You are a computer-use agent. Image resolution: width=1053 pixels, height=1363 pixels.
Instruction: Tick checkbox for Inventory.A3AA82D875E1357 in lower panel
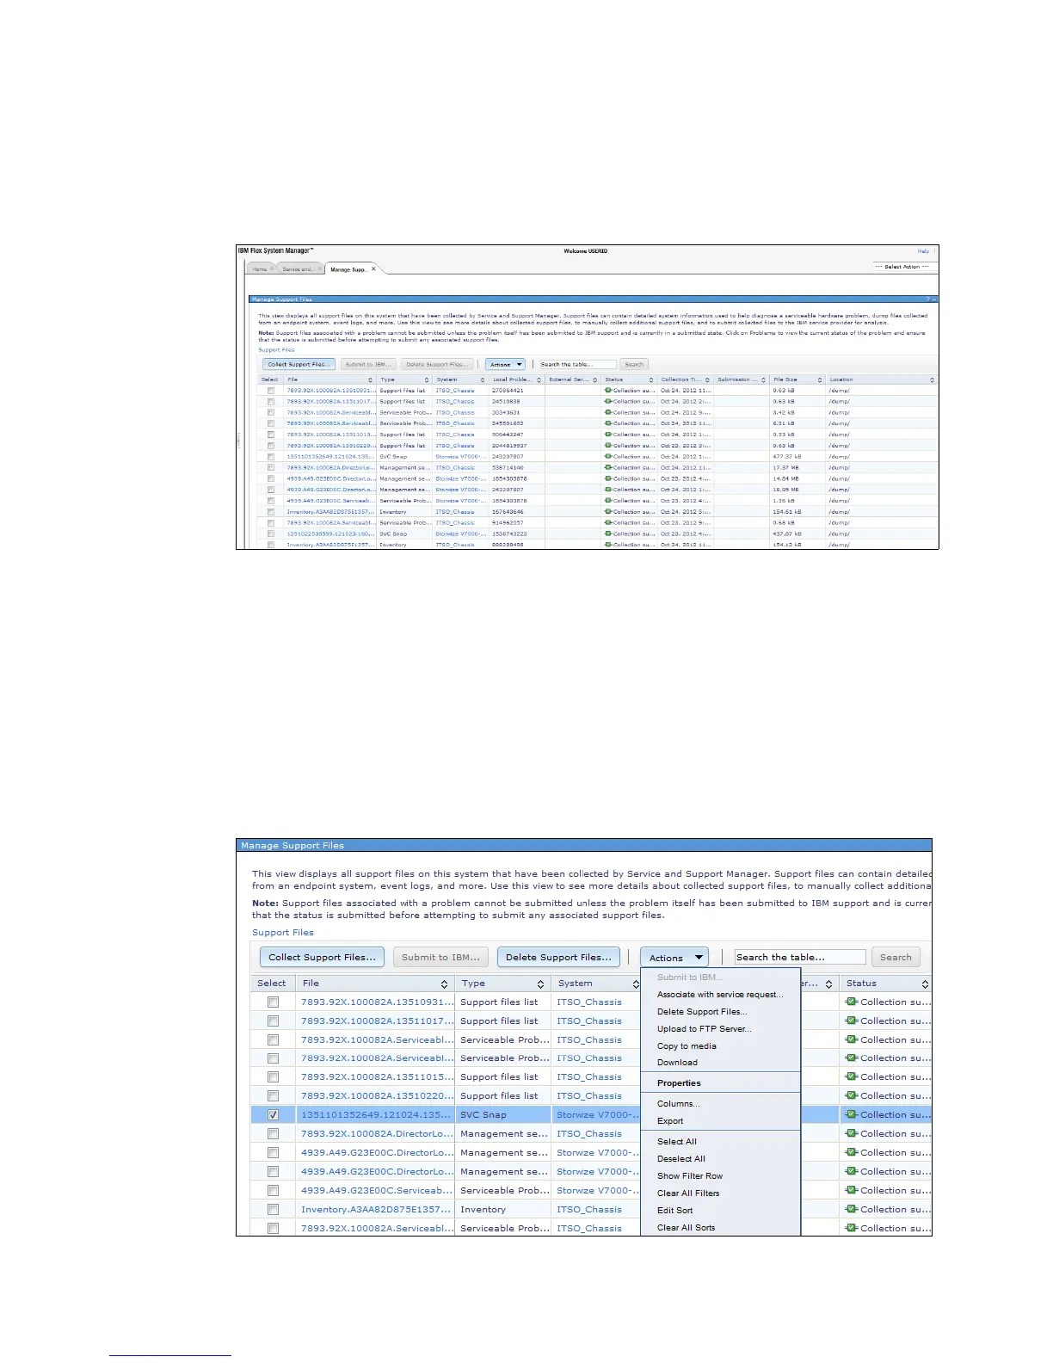click(x=273, y=1210)
